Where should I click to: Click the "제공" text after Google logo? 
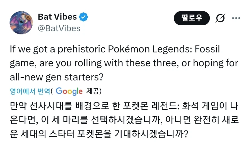pyautogui.click(x=92, y=91)
